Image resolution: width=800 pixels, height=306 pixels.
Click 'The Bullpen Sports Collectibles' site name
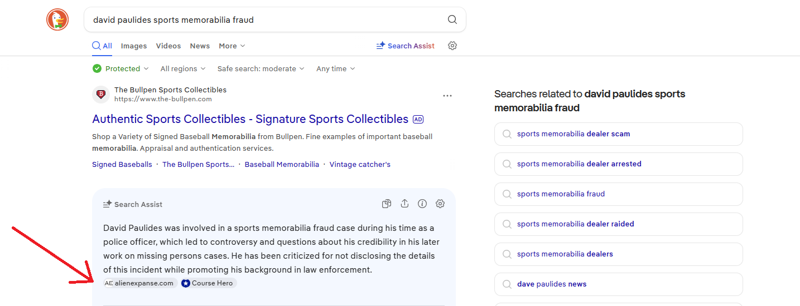click(x=170, y=90)
